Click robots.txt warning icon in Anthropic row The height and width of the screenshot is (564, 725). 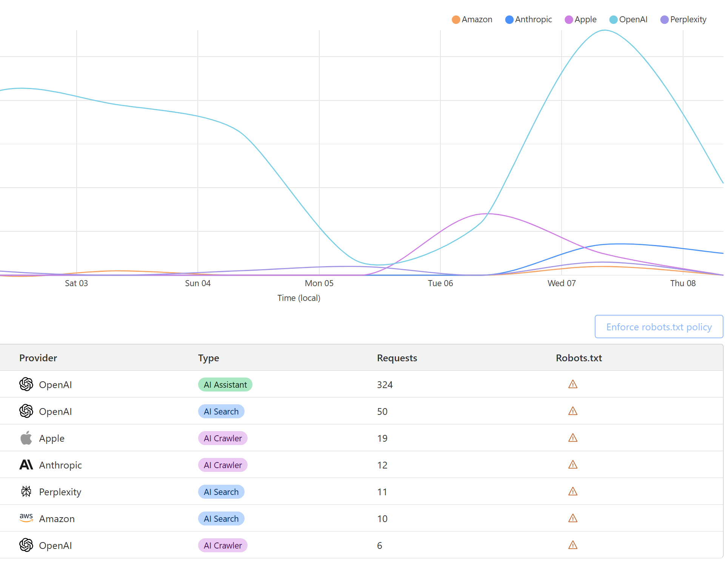[x=573, y=465]
